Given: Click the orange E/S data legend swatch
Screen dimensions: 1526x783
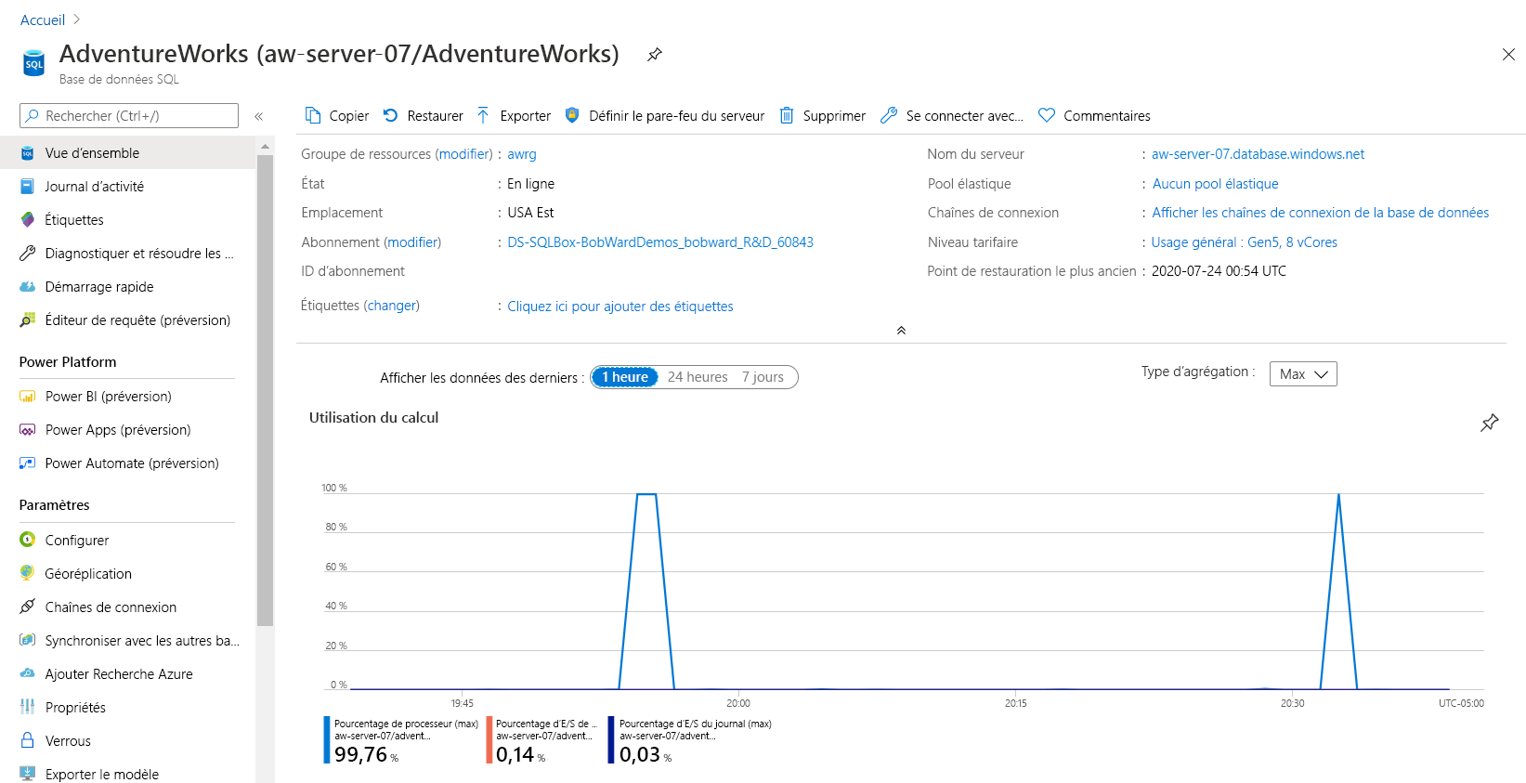Looking at the screenshot, I should [x=489, y=739].
